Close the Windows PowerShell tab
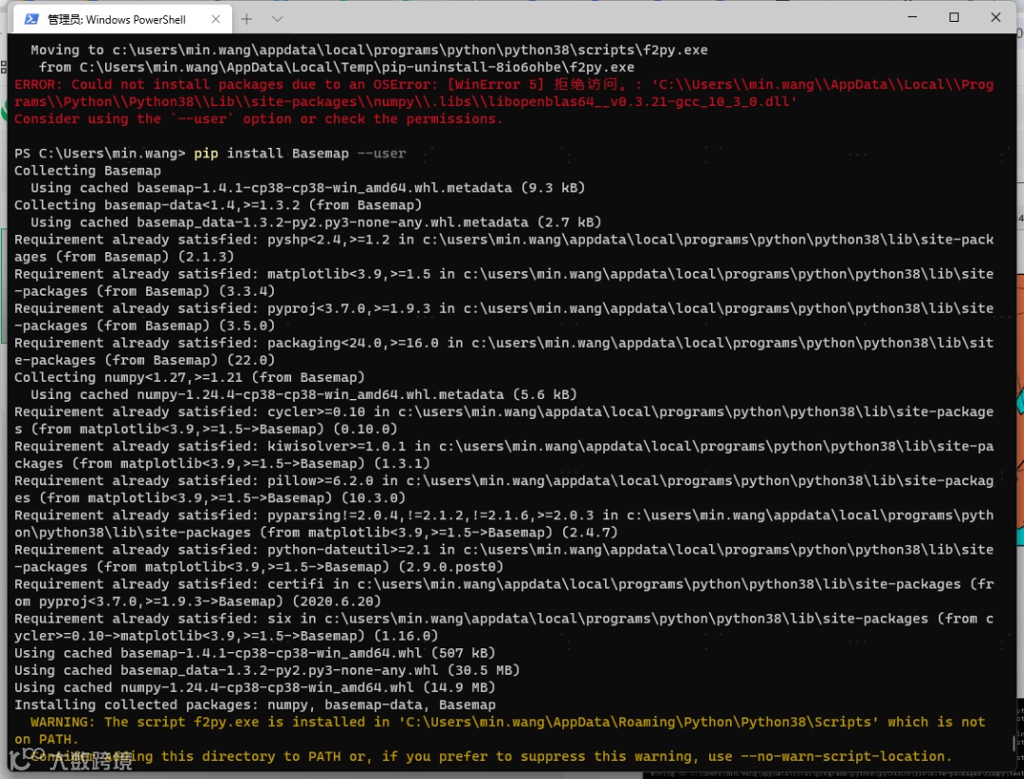 (x=215, y=19)
